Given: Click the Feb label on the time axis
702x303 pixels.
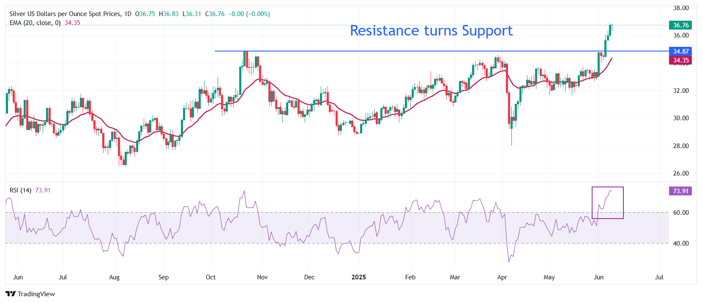Looking at the screenshot, I should coord(410,277).
